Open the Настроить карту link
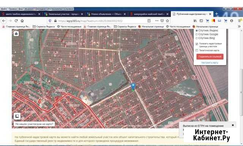The height and width of the screenshot is (146, 243). (210, 62)
